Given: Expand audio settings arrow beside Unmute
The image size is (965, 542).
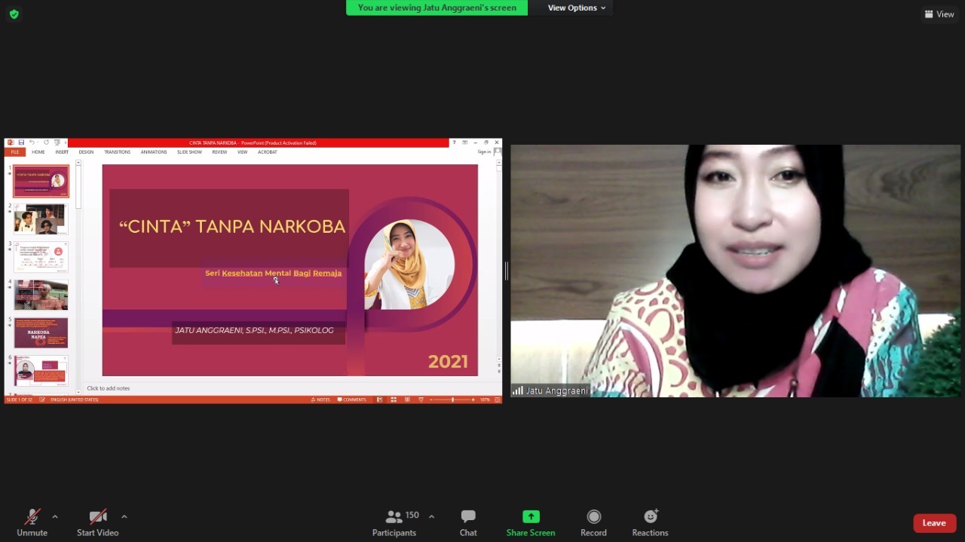Looking at the screenshot, I should (x=55, y=516).
